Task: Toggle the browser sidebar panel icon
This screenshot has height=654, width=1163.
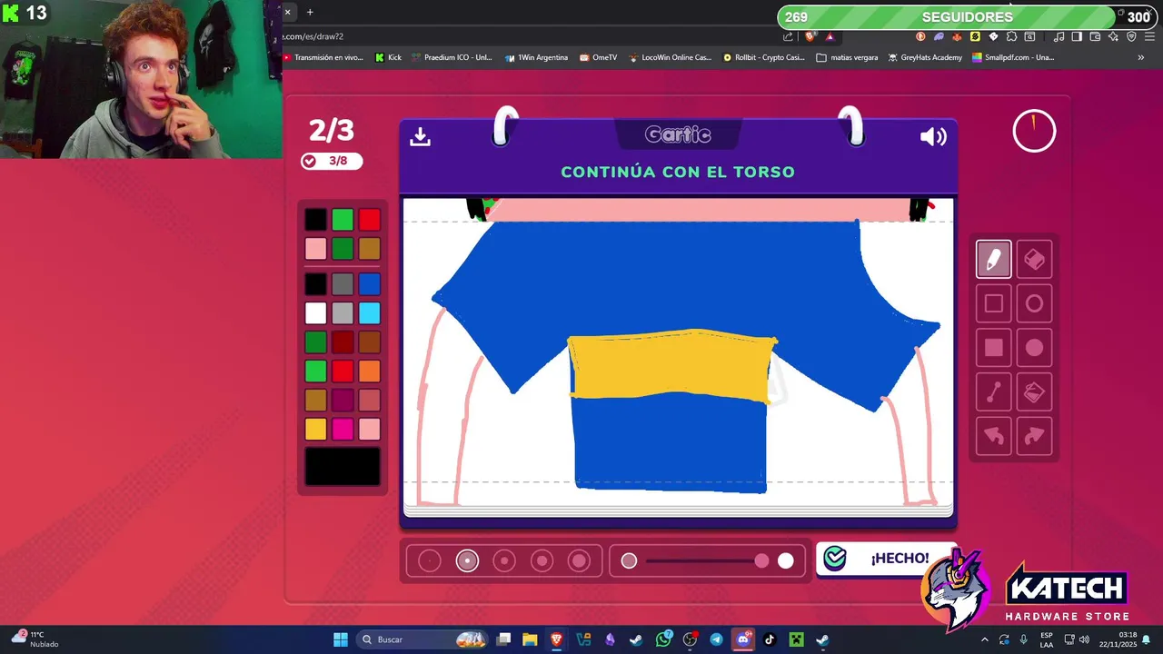Action: pos(1077,36)
